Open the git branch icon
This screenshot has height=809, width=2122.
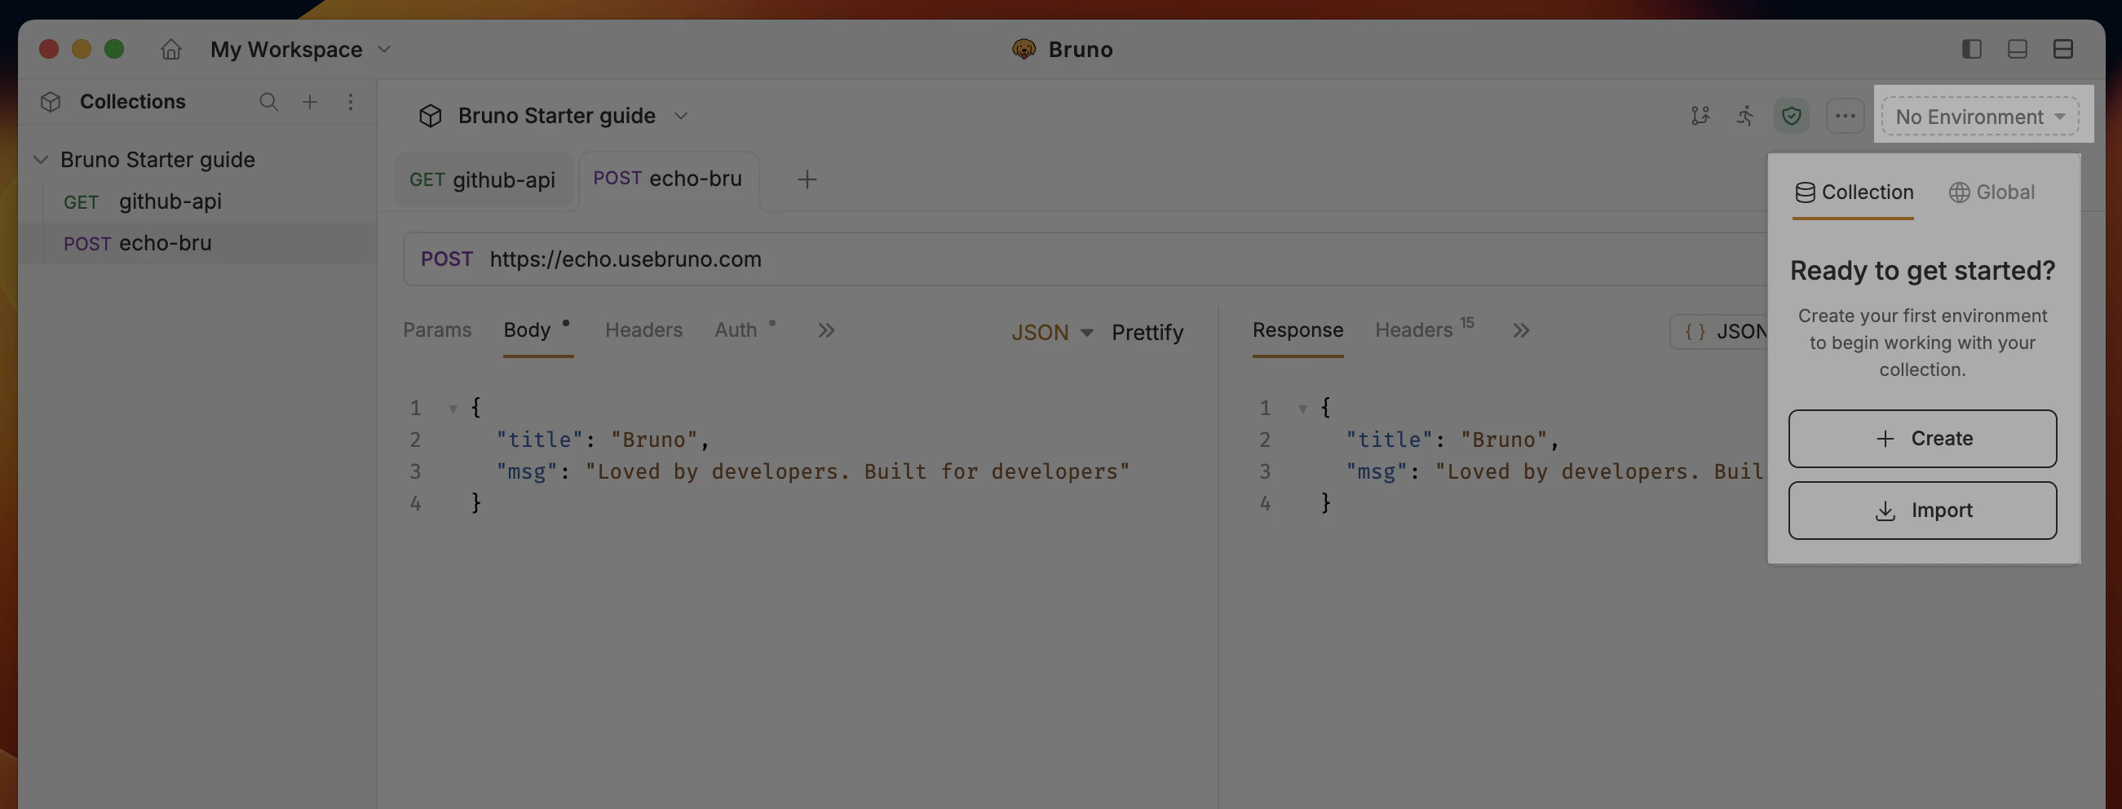point(1700,116)
